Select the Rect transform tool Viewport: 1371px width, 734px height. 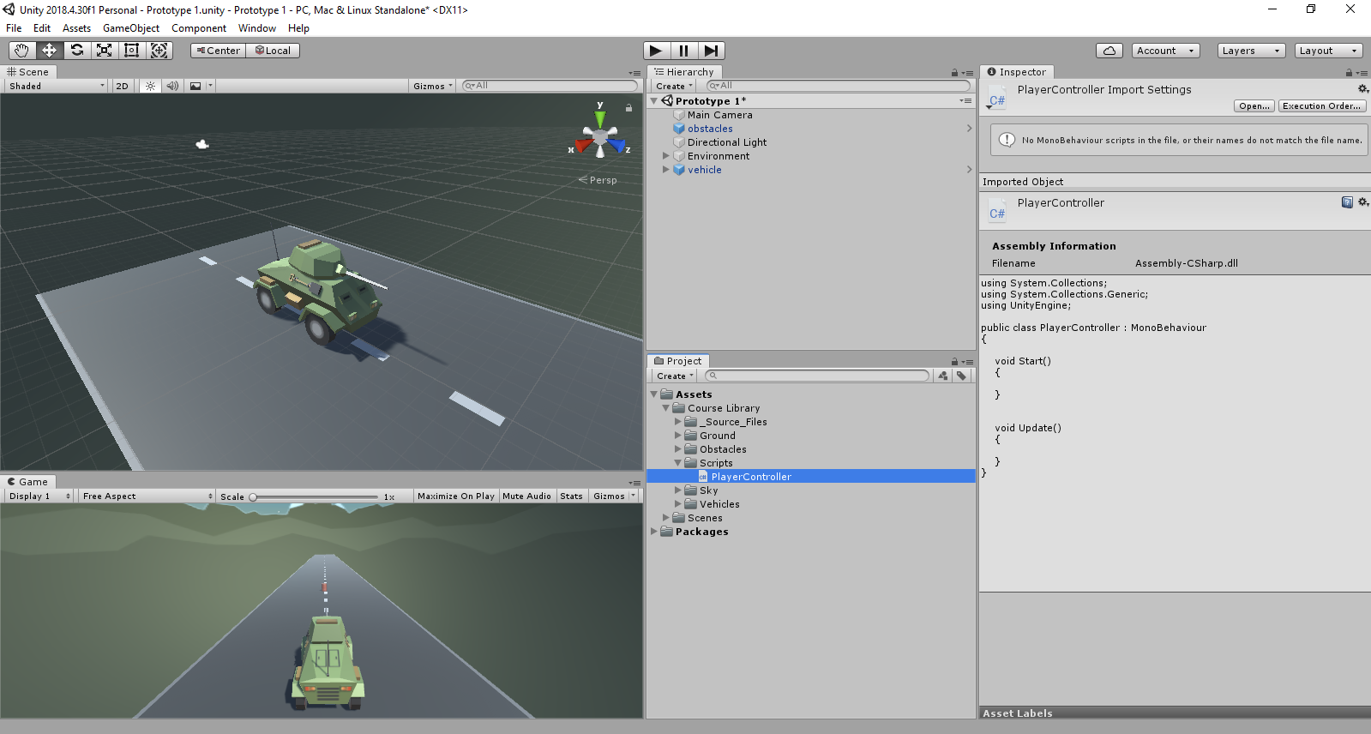click(x=131, y=51)
